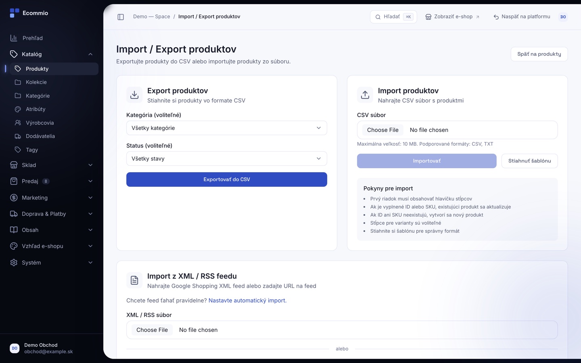Viewport: 581px width, 363px height.
Task: Click the Sklad store icon
Action: 14,165
